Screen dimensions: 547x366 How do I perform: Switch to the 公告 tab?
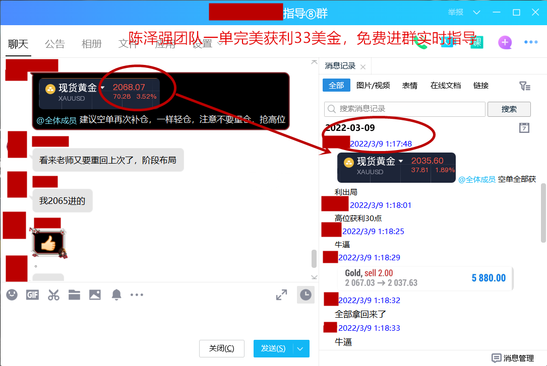[x=55, y=44]
